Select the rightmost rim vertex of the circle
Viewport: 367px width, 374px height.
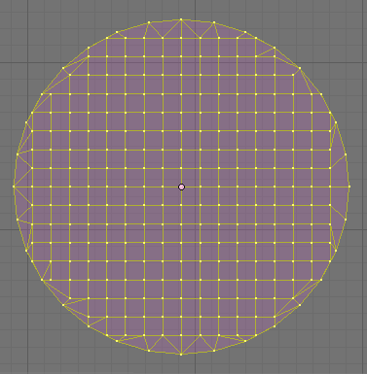coord(349,187)
